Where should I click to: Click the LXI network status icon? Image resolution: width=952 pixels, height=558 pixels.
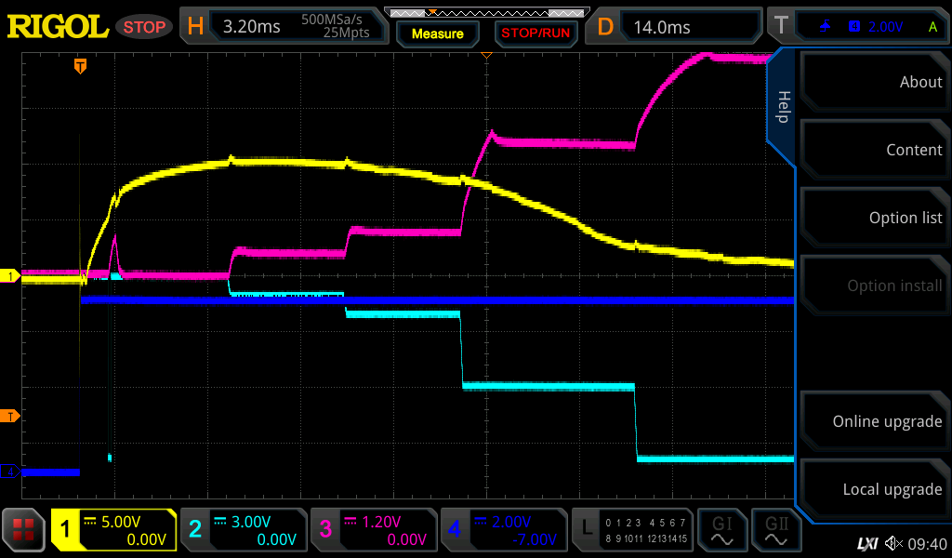coord(866,543)
